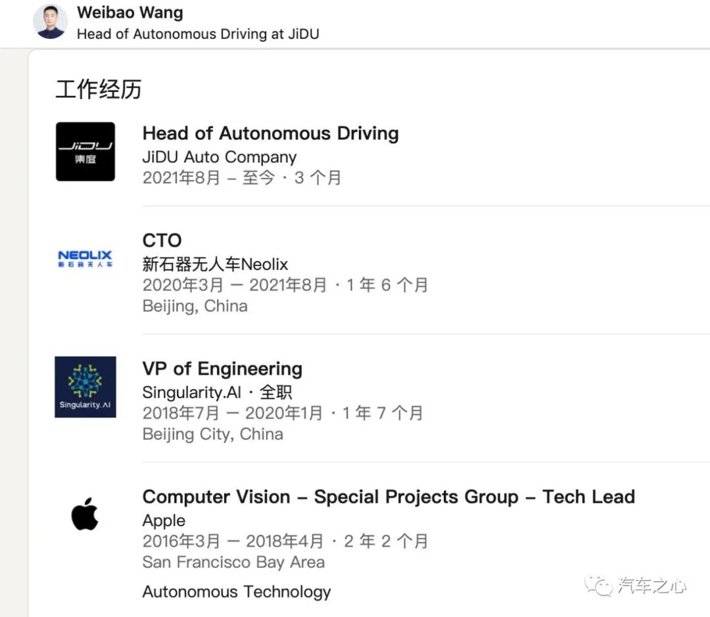Select the Singularity.AI logo icon

(85, 387)
